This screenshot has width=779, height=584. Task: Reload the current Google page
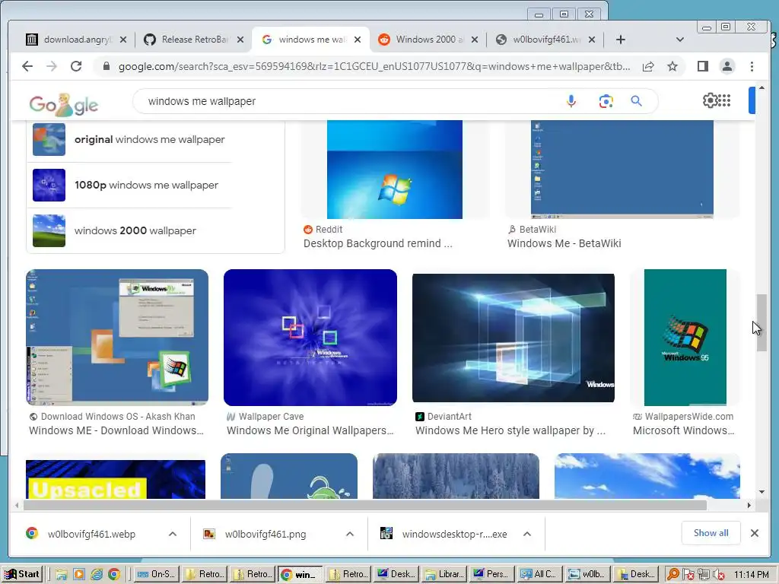(76, 66)
